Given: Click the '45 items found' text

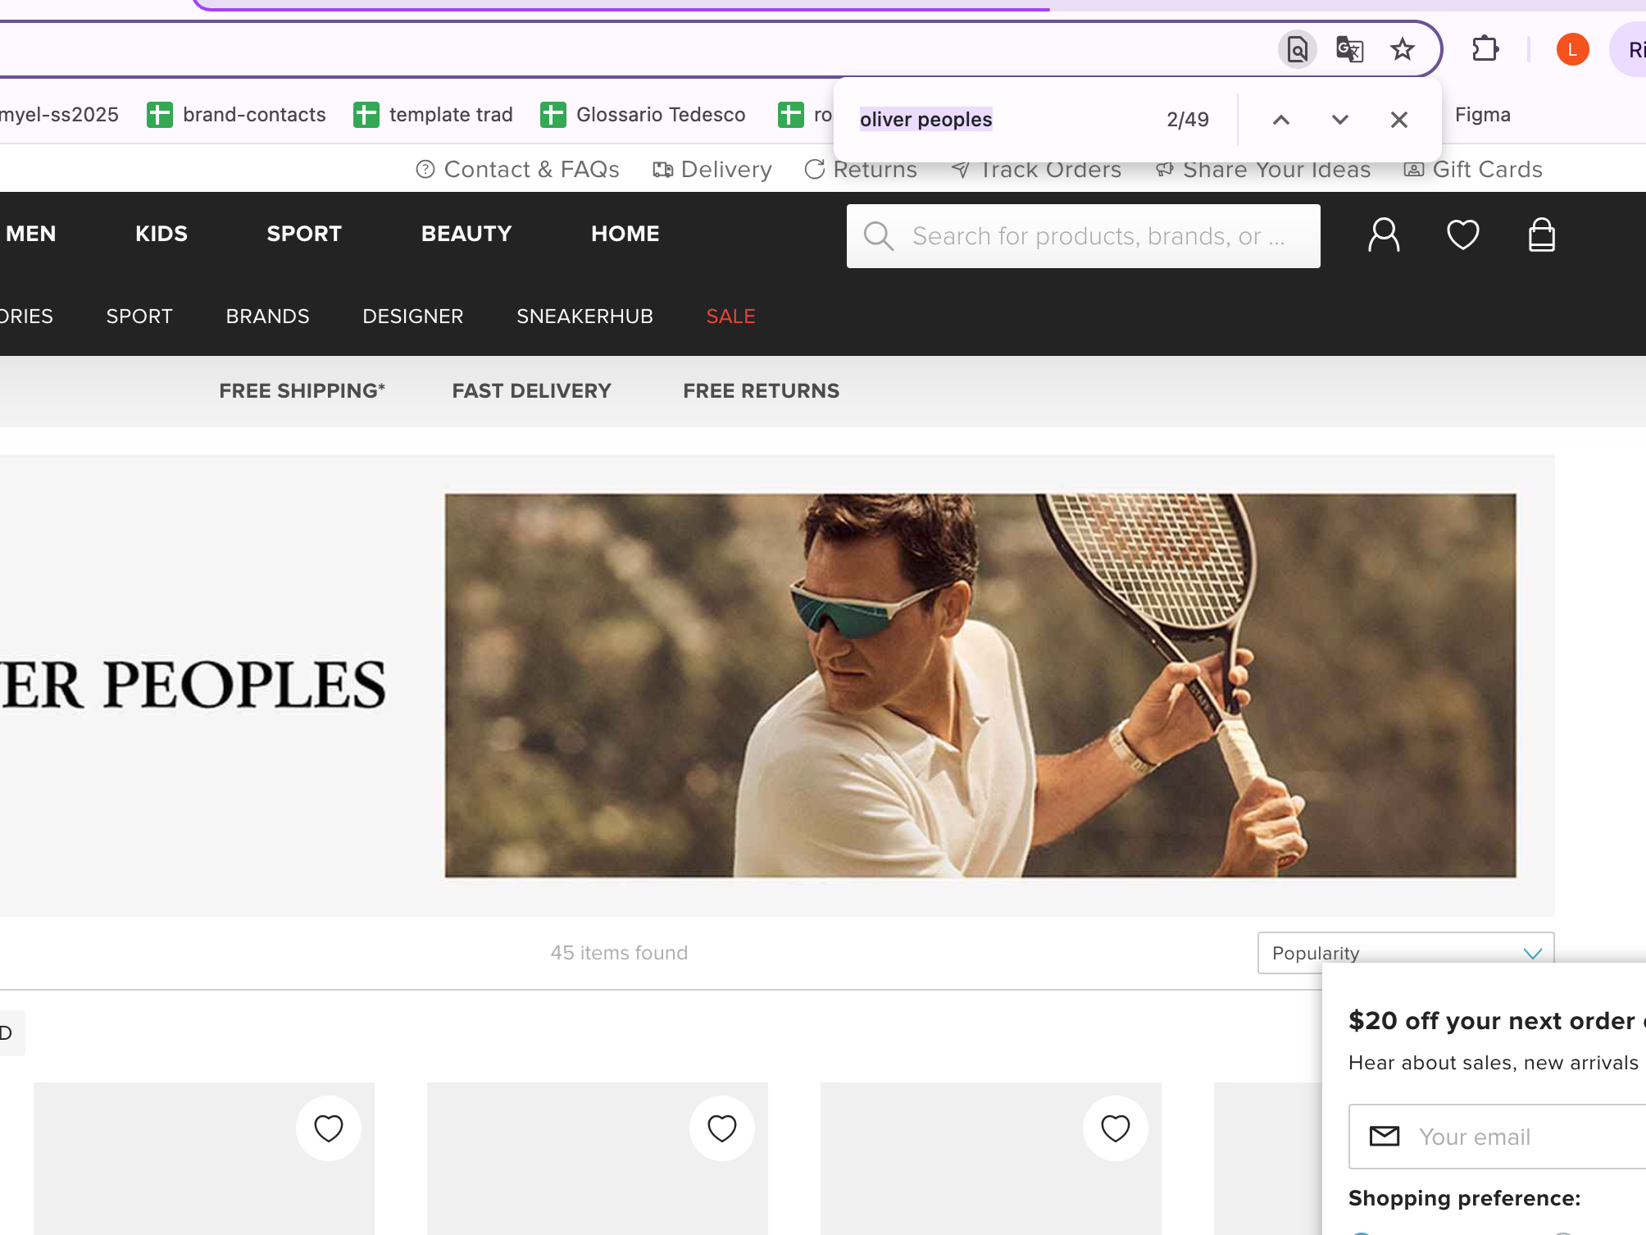Looking at the screenshot, I should pyautogui.click(x=619, y=953).
